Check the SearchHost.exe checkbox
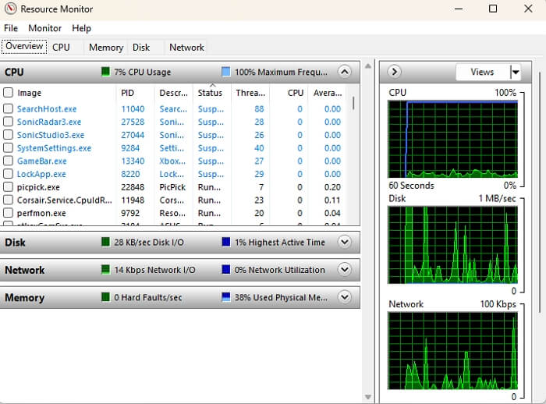The image size is (546, 404). 8,108
